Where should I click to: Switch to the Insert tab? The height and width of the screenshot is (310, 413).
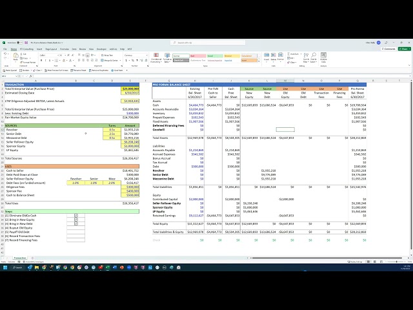pos(39,49)
